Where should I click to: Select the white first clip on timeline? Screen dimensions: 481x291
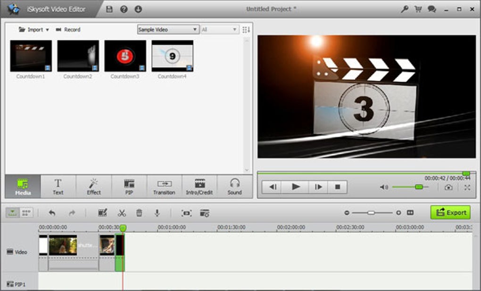(x=43, y=252)
